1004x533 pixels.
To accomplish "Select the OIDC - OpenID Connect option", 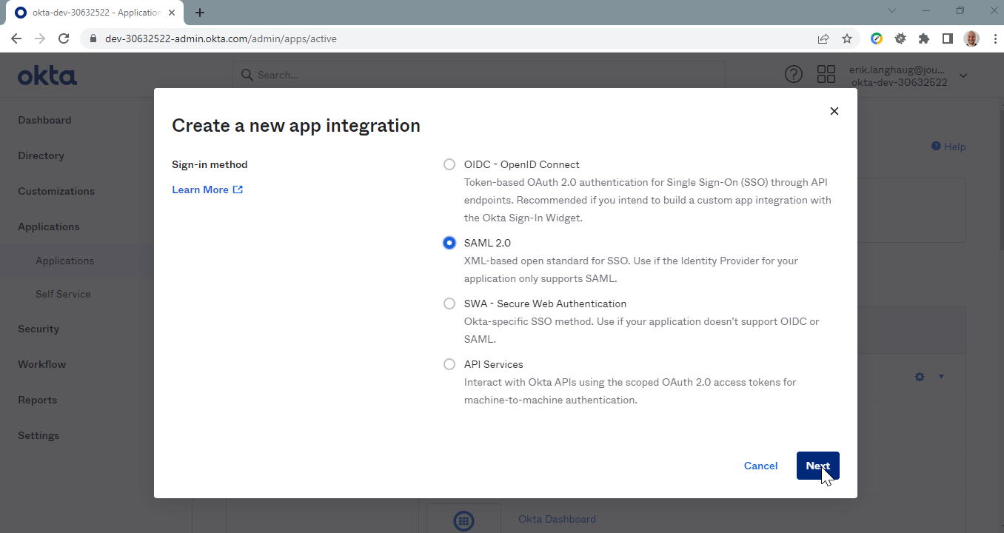I will (449, 164).
